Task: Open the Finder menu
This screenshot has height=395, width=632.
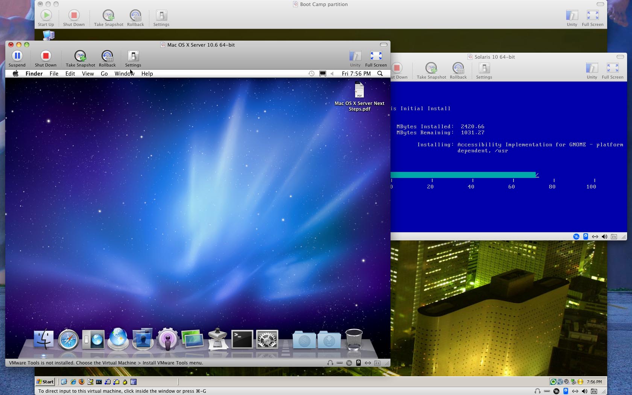Action: [34, 74]
